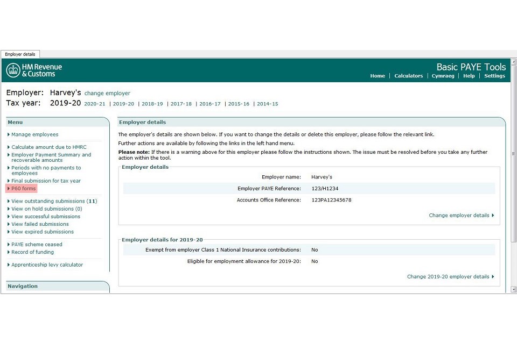The image size is (517, 344).
Task: Open the Apprenticeship levy calculator
Action: point(47,264)
